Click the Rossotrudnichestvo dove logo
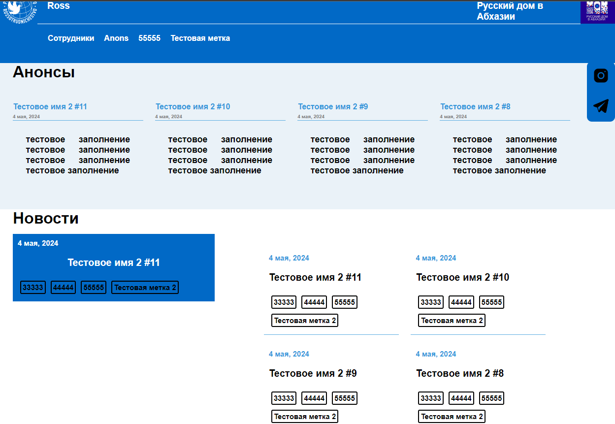This screenshot has width=615, height=424. tap(20, 11)
